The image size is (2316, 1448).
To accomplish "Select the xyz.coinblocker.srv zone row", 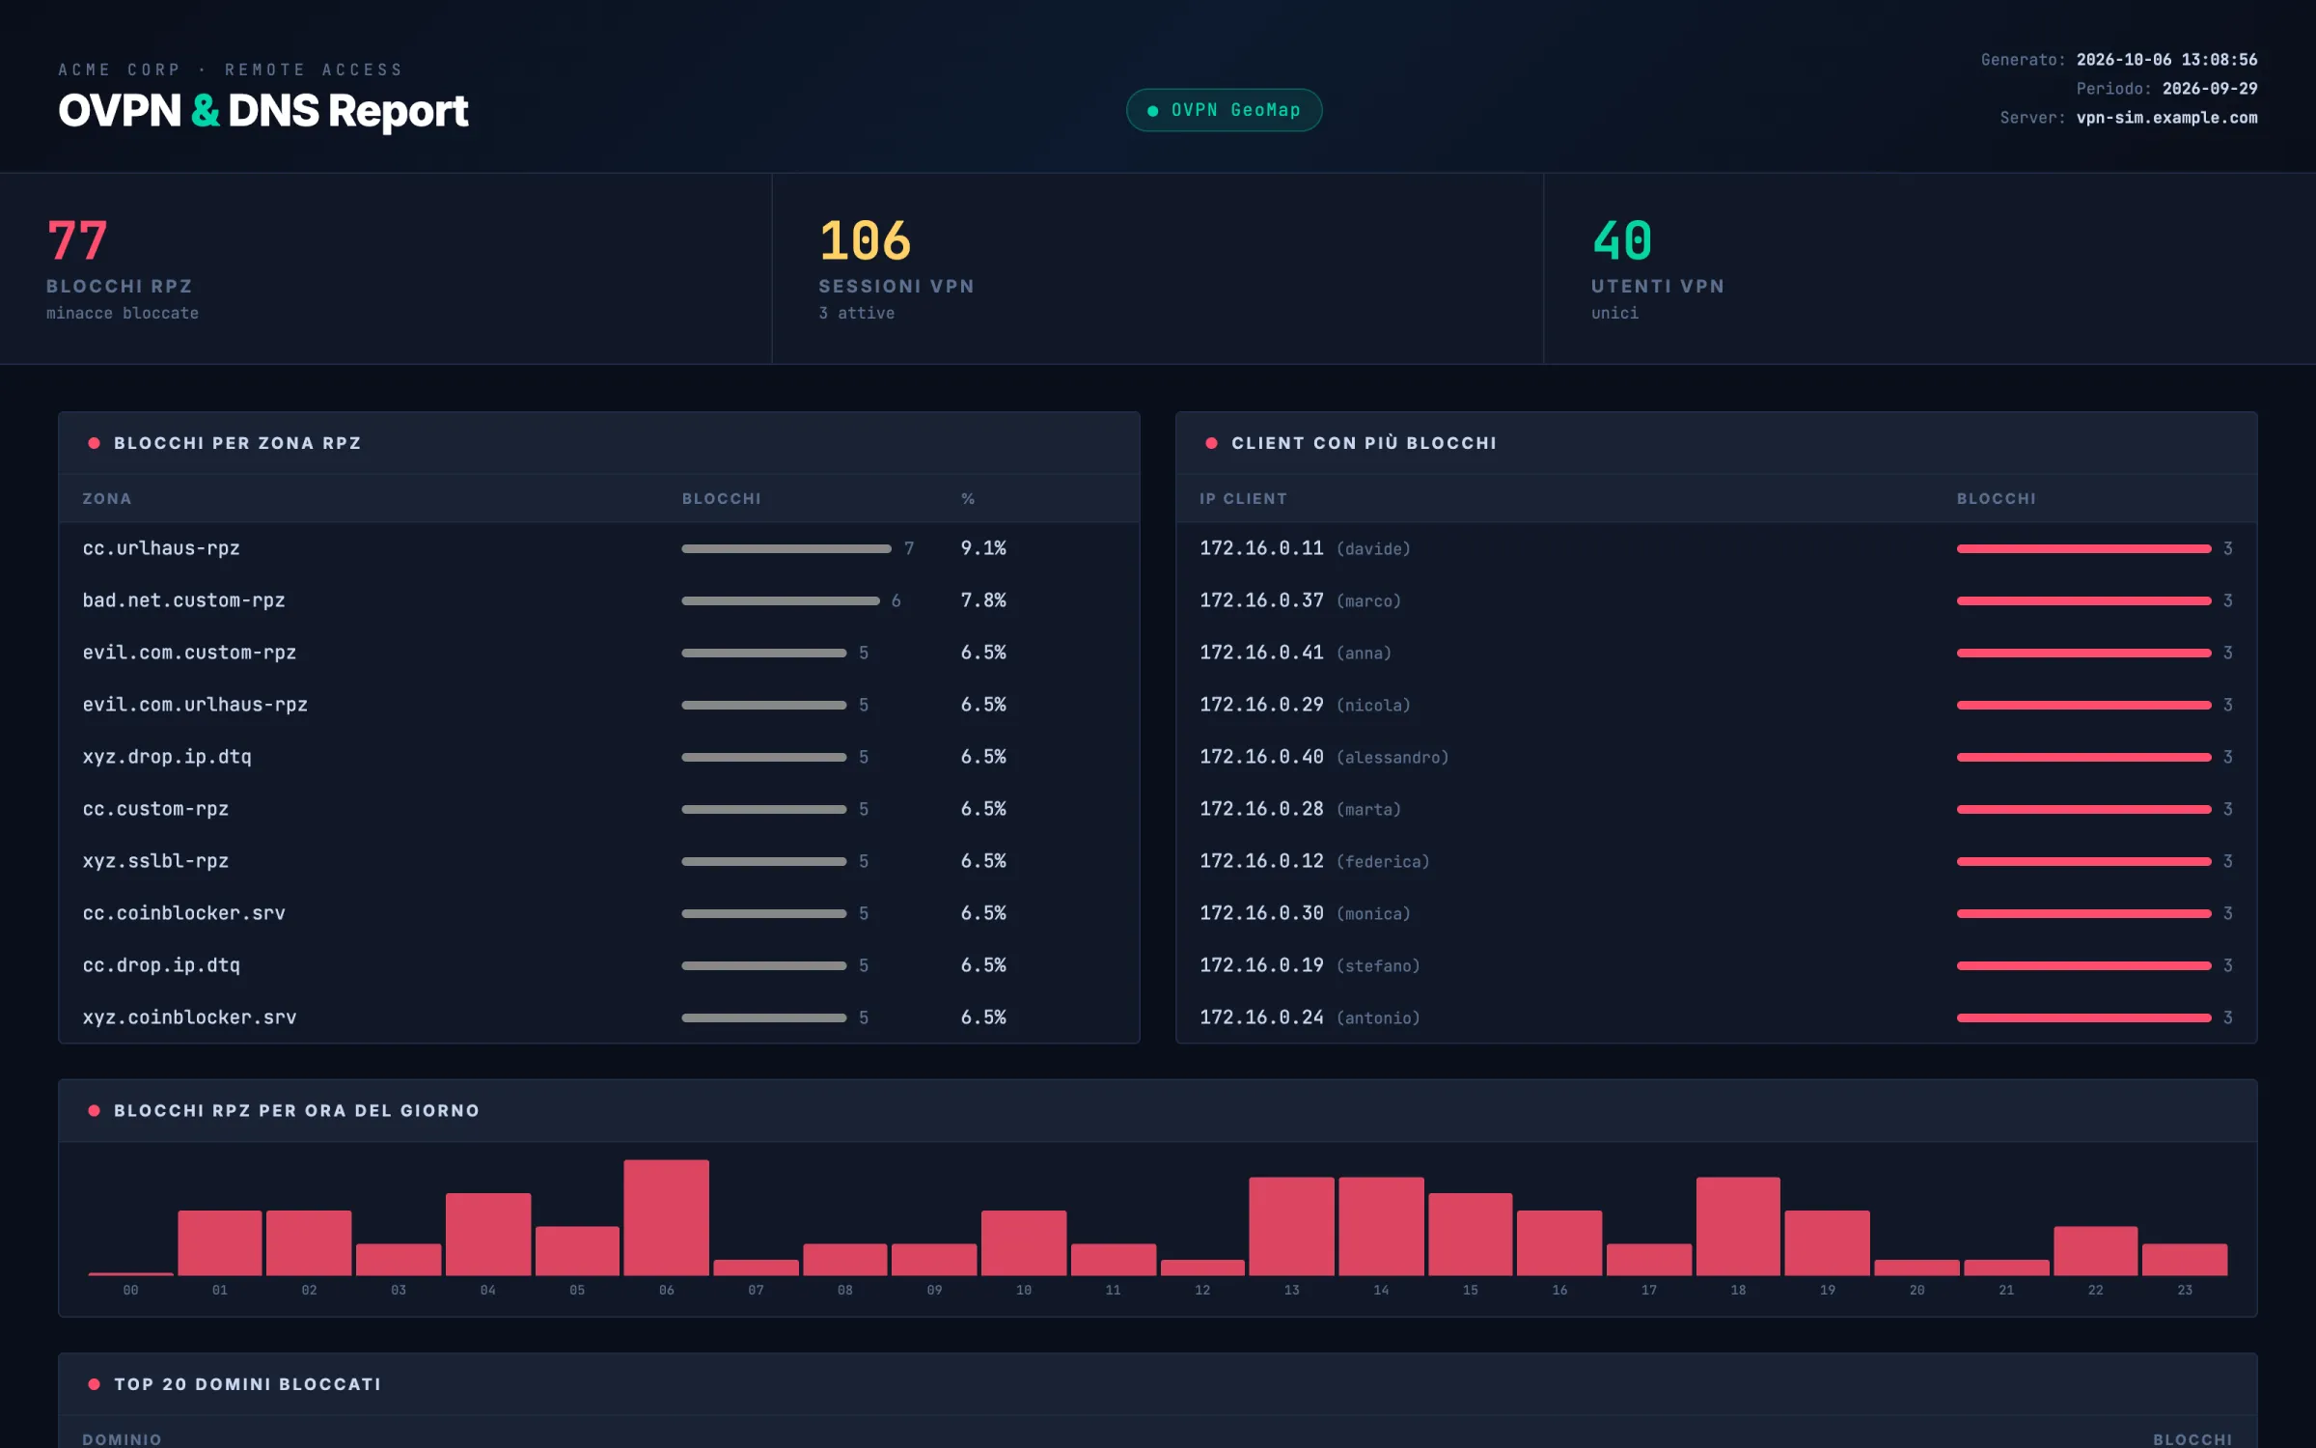I will coord(599,1017).
